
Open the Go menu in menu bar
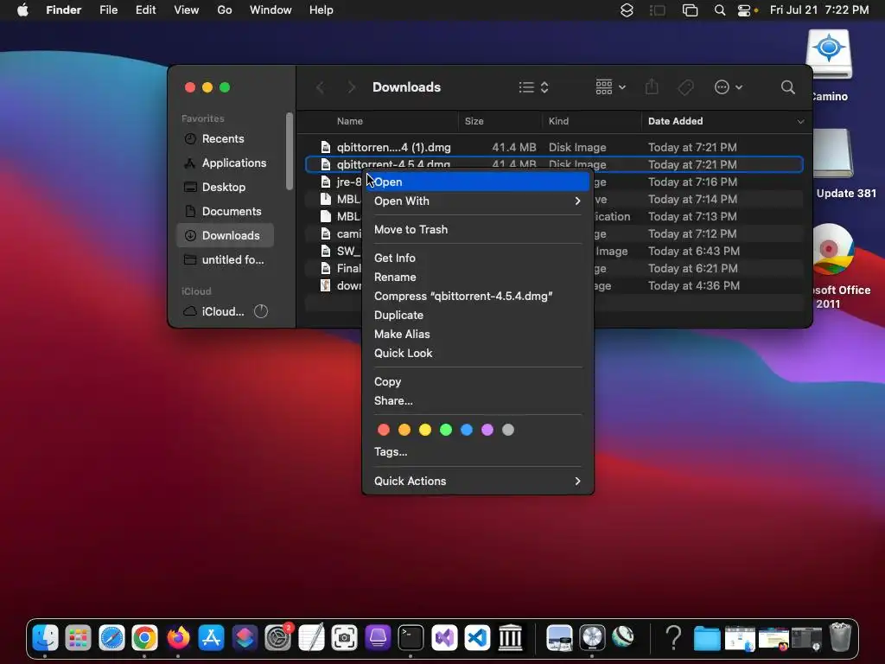(x=225, y=10)
